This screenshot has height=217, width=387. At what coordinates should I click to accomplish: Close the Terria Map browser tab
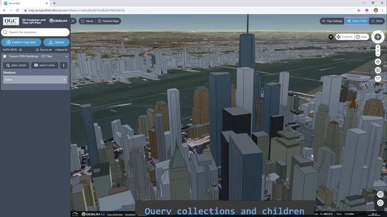[47, 3]
